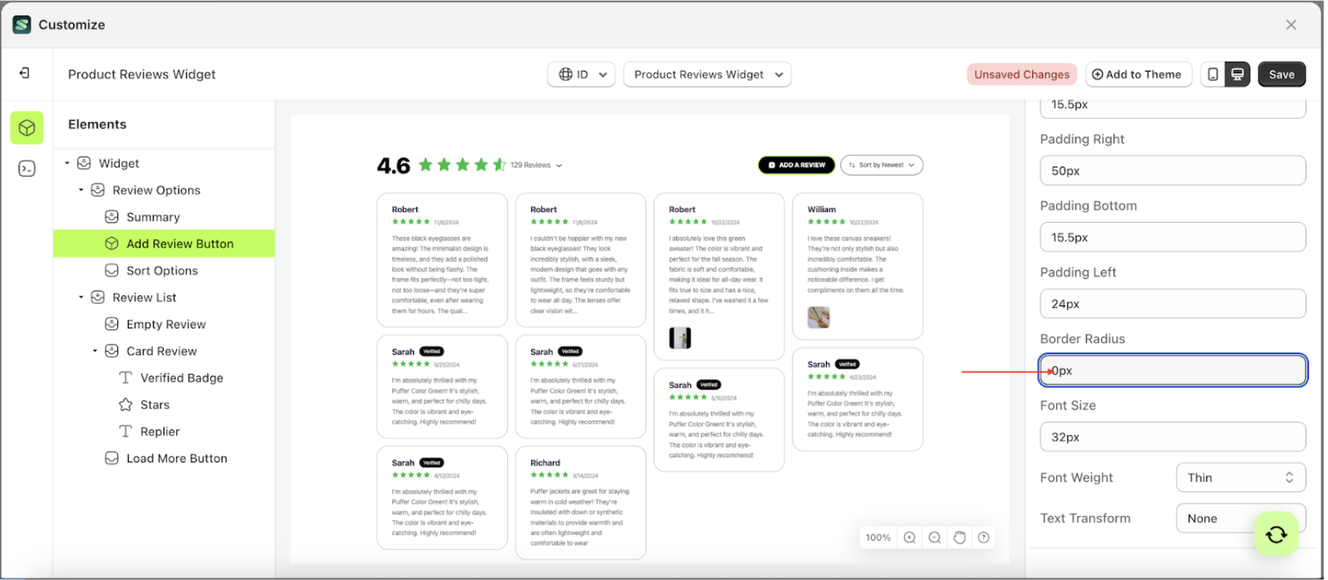Click the Replier text icon

126,431
